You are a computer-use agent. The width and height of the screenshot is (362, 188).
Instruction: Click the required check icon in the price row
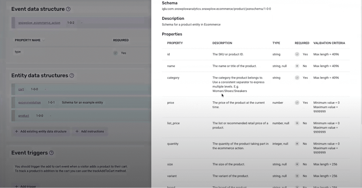[x=297, y=102]
